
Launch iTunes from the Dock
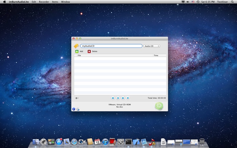coord(105,142)
